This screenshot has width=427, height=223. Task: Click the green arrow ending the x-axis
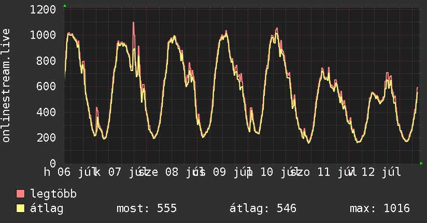click(421, 163)
